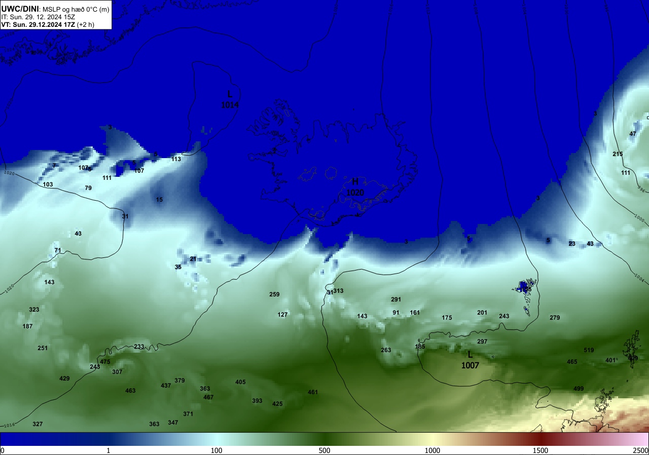The width and height of the screenshot is (649, 455).
Task: Click the height value '465'
Action: click(x=572, y=362)
